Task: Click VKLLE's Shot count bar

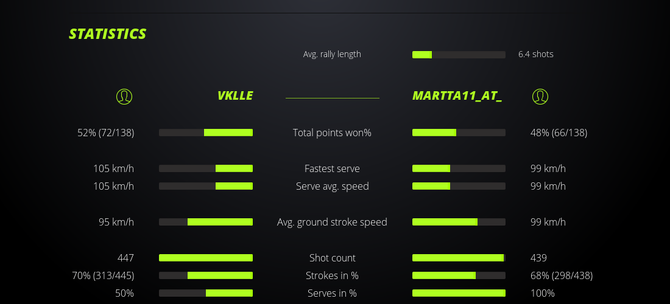Action: (x=206, y=258)
